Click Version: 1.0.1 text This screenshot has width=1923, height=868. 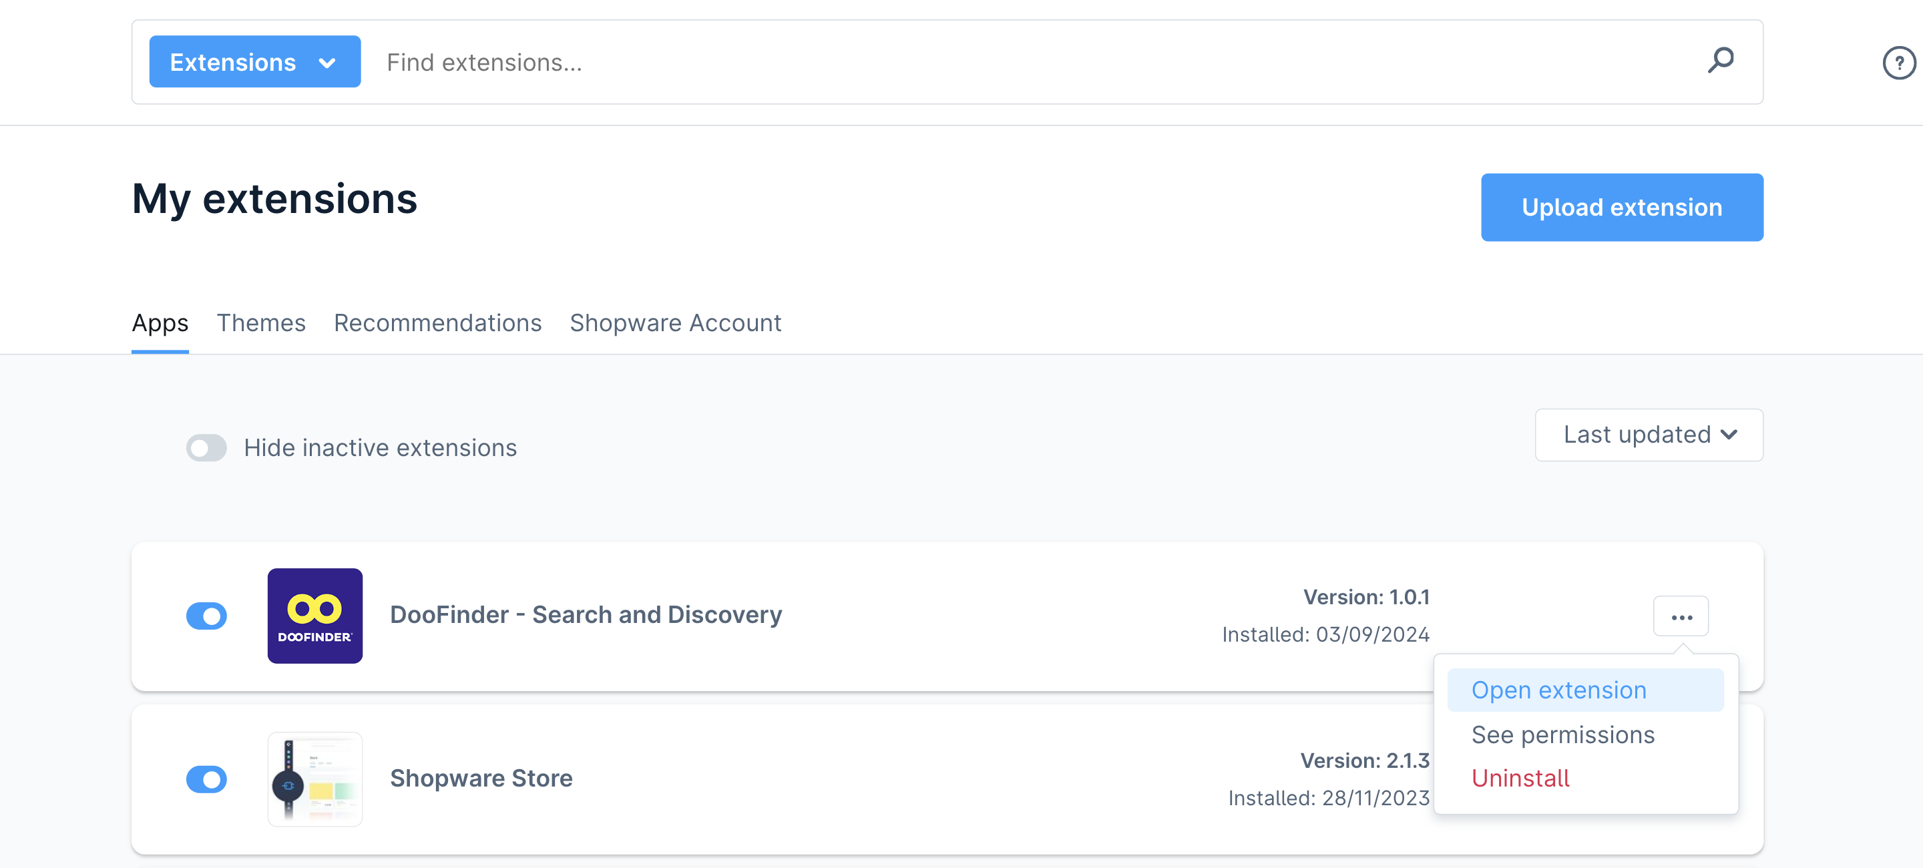(x=1366, y=597)
